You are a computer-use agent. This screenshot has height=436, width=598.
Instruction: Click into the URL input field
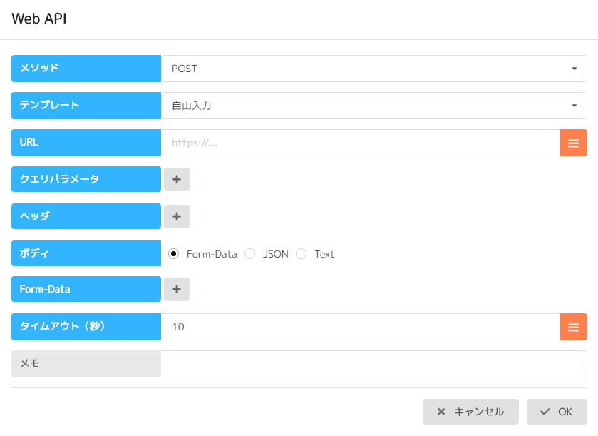360,143
